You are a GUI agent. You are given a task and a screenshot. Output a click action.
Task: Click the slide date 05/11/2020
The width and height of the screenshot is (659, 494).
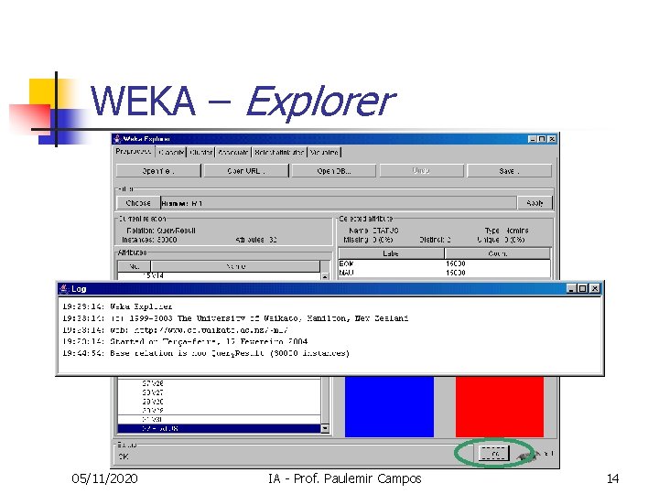tap(104, 478)
